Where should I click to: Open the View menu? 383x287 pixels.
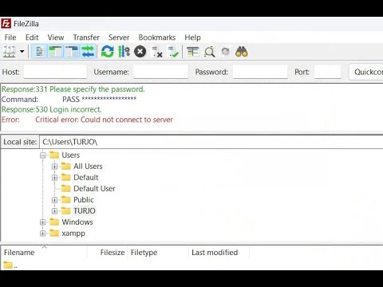click(56, 37)
